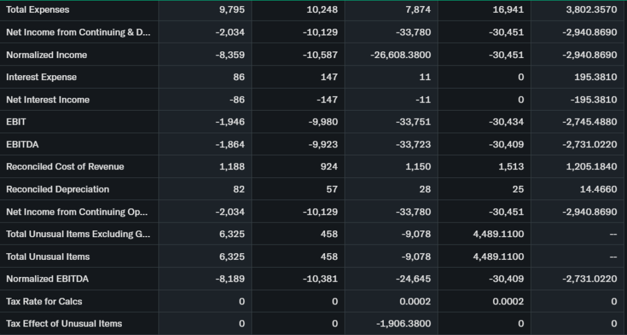Click the 195.3810 Interest Expense cell
The image size is (627, 335).
(x=591, y=77)
